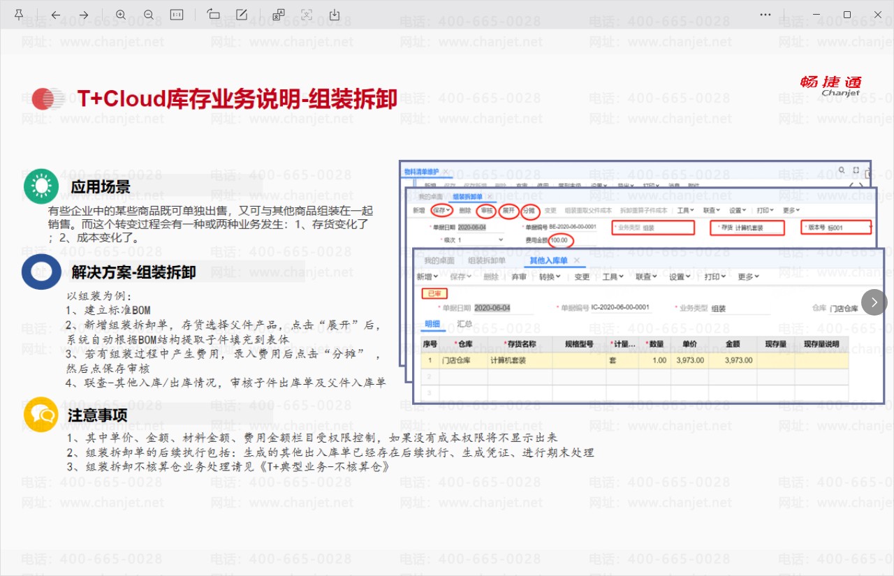
Task: Click the "解决方案-组装拆卸" heading
Action: pyautogui.click(x=133, y=272)
